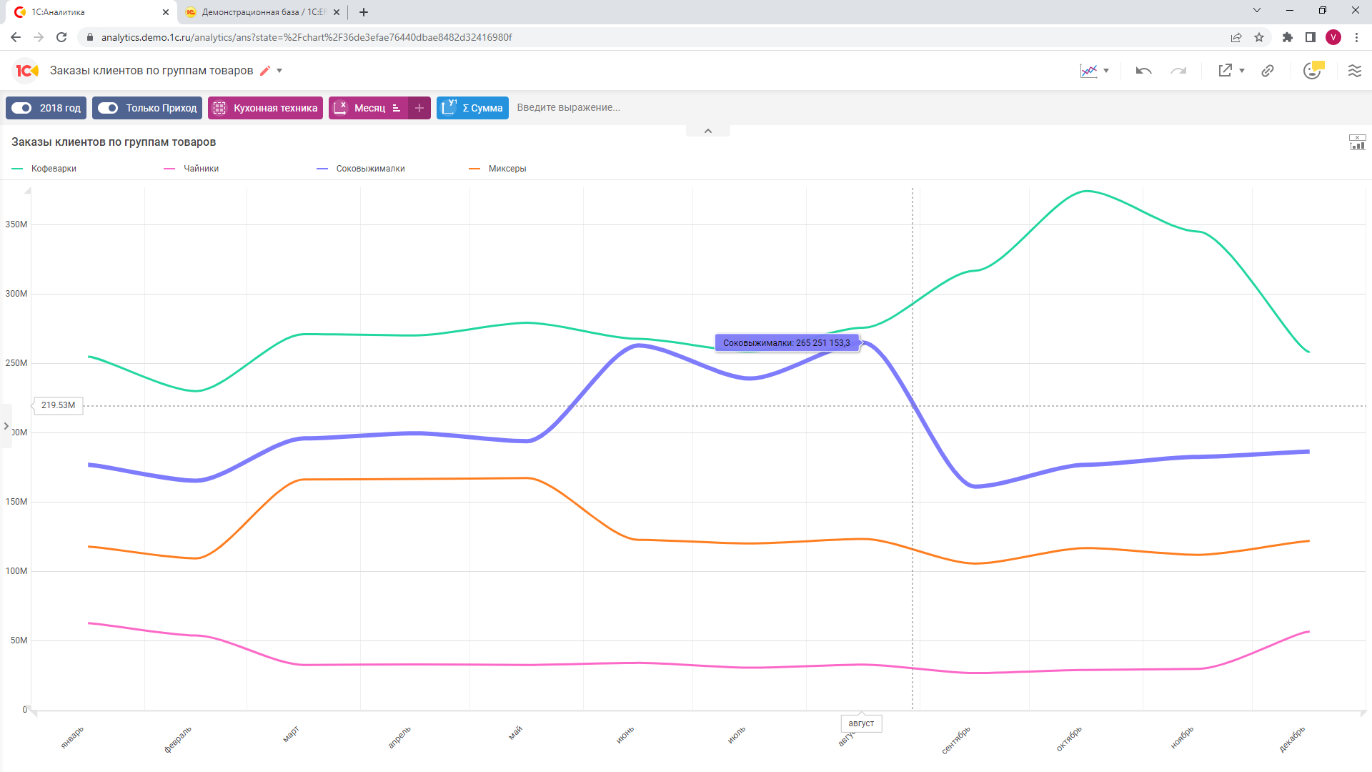Click the сентябрь axis label
The width and height of the screenshot is (1372, 772).
tap(956, 741)
